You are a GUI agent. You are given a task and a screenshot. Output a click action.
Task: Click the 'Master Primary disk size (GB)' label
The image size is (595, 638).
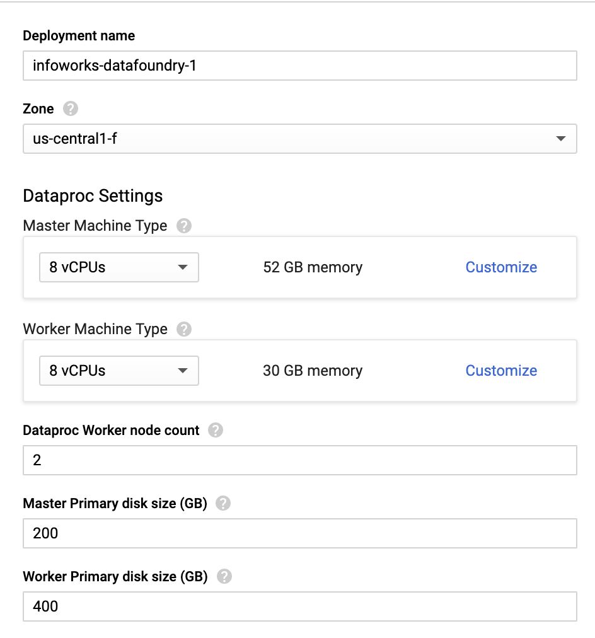coord(115,504)
